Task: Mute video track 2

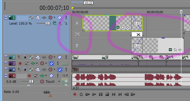Action: (59, 57)
